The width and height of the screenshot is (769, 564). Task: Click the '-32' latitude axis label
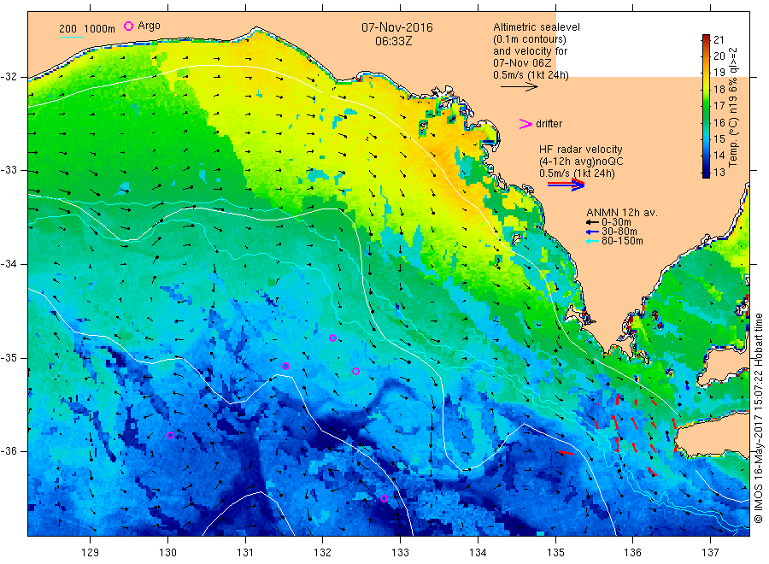(x=9, y=77)
